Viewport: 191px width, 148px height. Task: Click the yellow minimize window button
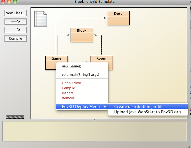tap(9, 1)
